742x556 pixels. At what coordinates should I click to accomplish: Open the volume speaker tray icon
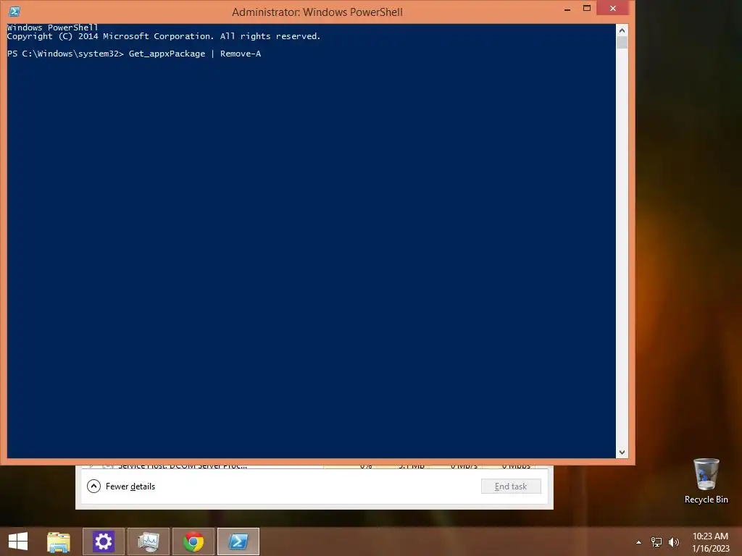[674, 542]
